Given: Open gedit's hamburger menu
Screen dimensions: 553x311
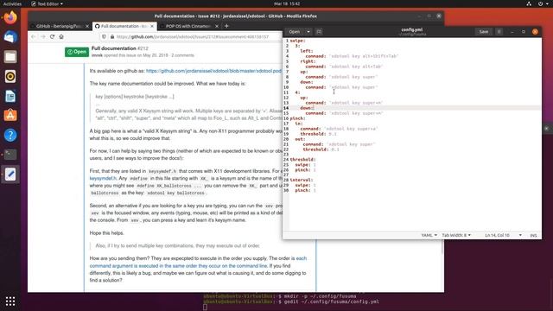Looking at the screenshot, I should click(499, 32).
